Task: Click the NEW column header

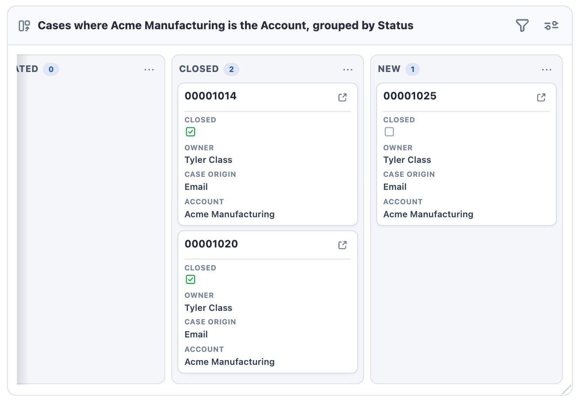Action: click(389, 69)
